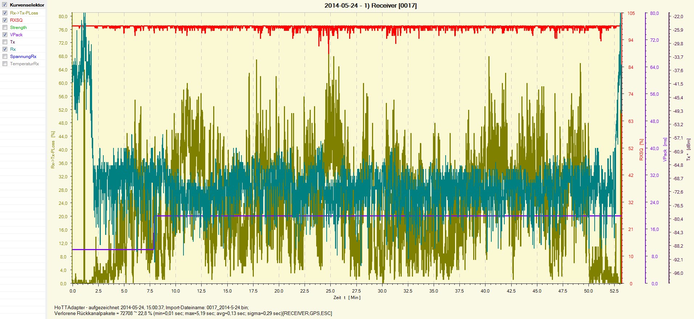Select the SpannungRx curve name label

[23, 57]
